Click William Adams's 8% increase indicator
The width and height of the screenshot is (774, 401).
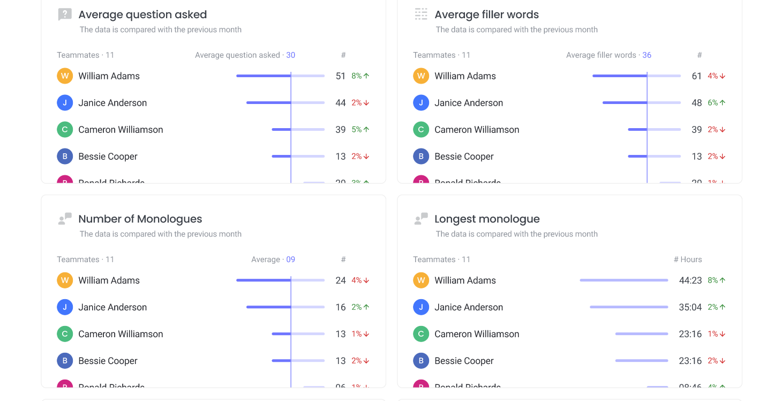(x=359, y=76)
